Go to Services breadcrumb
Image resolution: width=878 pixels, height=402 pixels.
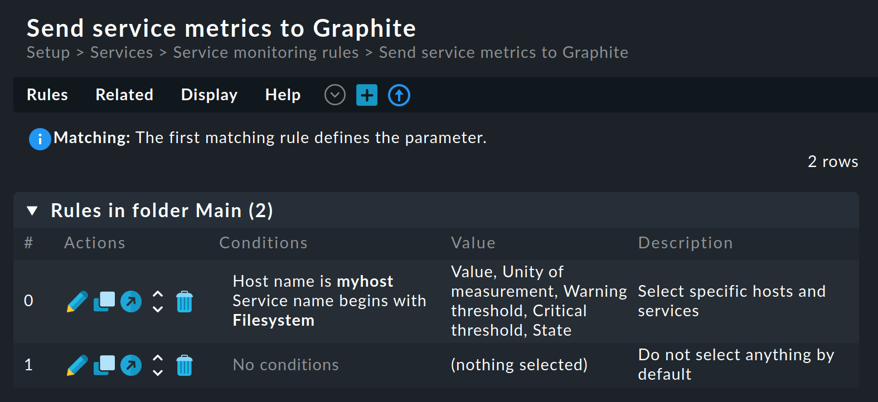122,52
